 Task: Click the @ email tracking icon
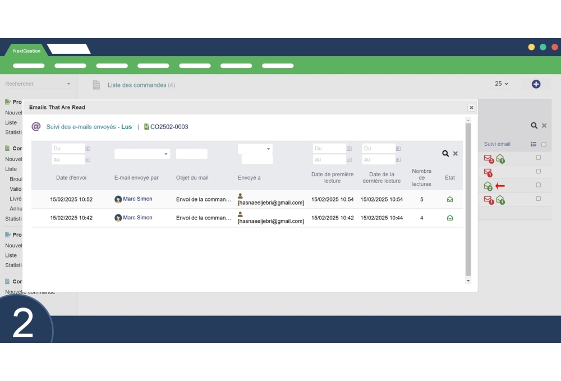(x=36, y=126)
